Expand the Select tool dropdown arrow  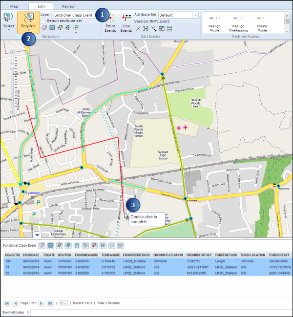pyautogui.click(x=8, y=31)
